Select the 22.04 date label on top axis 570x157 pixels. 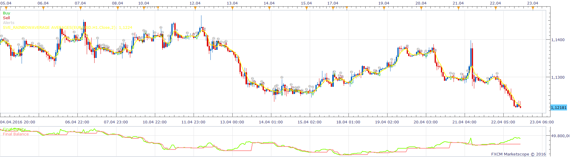coord(495,3)
